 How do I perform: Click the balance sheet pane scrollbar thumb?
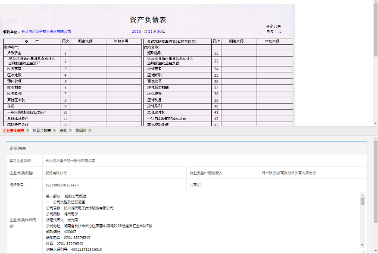[x=376, y=30]
